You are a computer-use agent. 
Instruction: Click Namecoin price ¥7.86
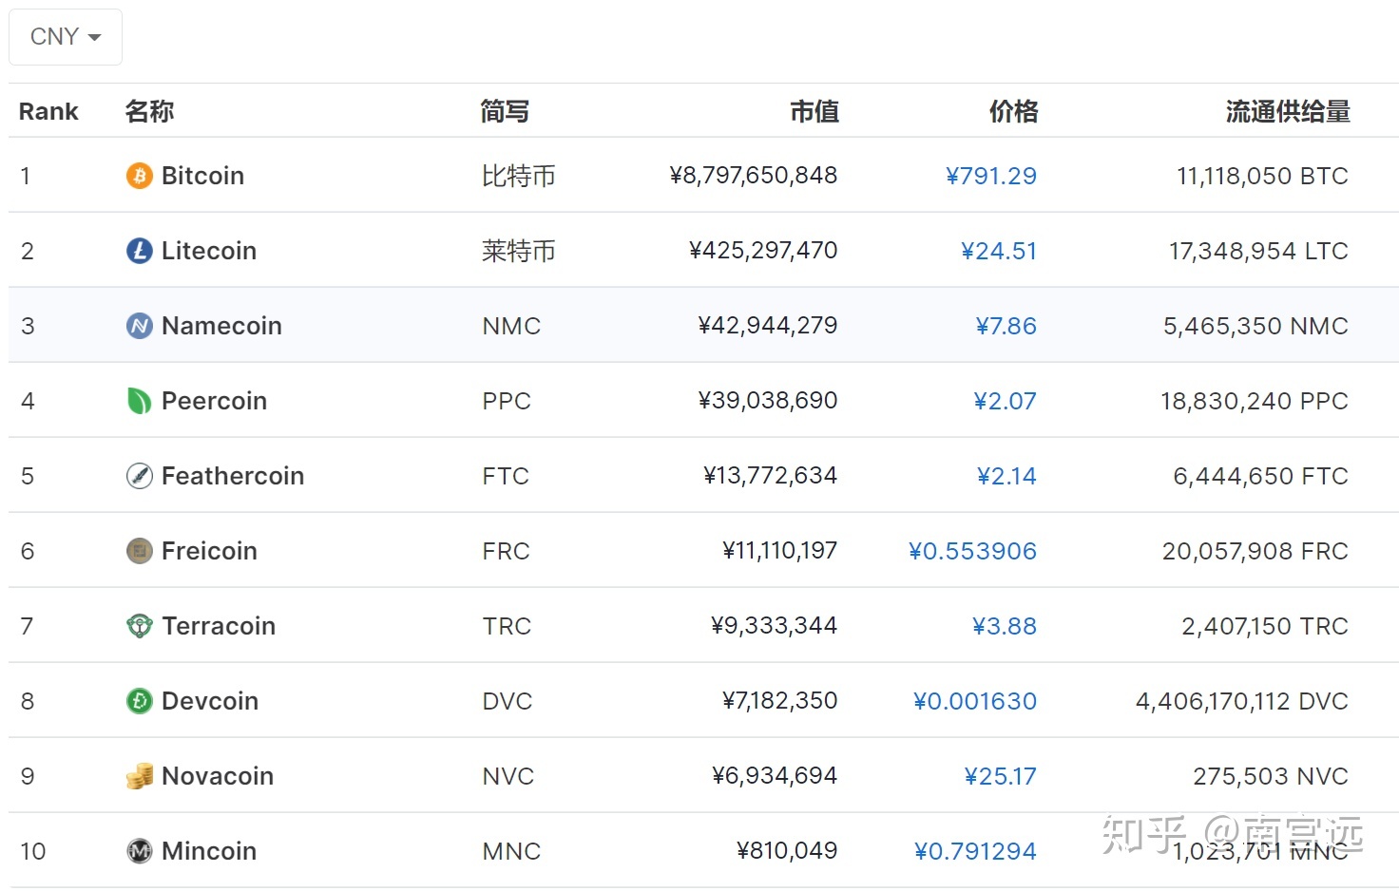click(1006, 326)
